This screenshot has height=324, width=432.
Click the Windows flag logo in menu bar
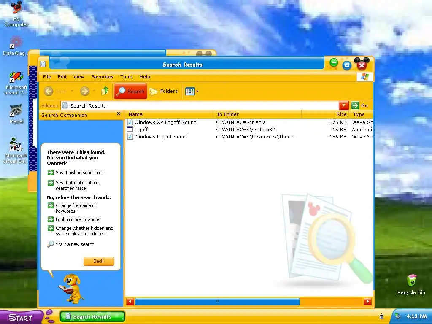click(364, 77)
